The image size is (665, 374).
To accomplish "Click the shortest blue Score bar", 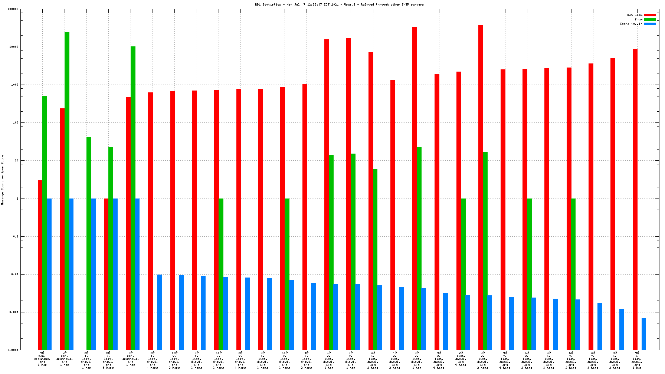I will 644,334.
